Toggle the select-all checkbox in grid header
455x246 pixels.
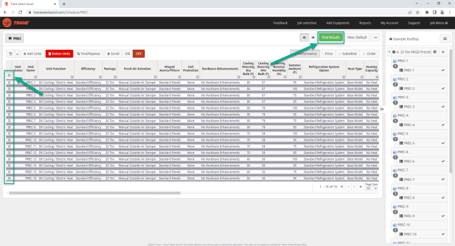point(9,75)
